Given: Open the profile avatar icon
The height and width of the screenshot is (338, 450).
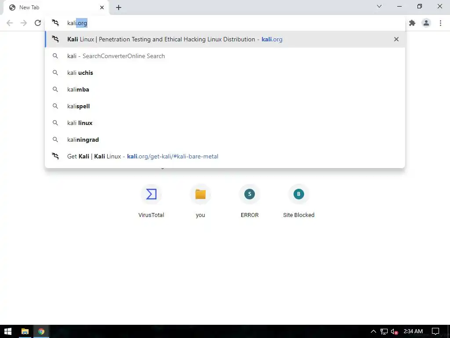Looking at the screenshot, I should point(426,23).
